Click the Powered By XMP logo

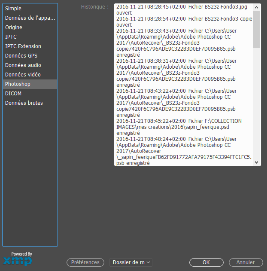18,259
